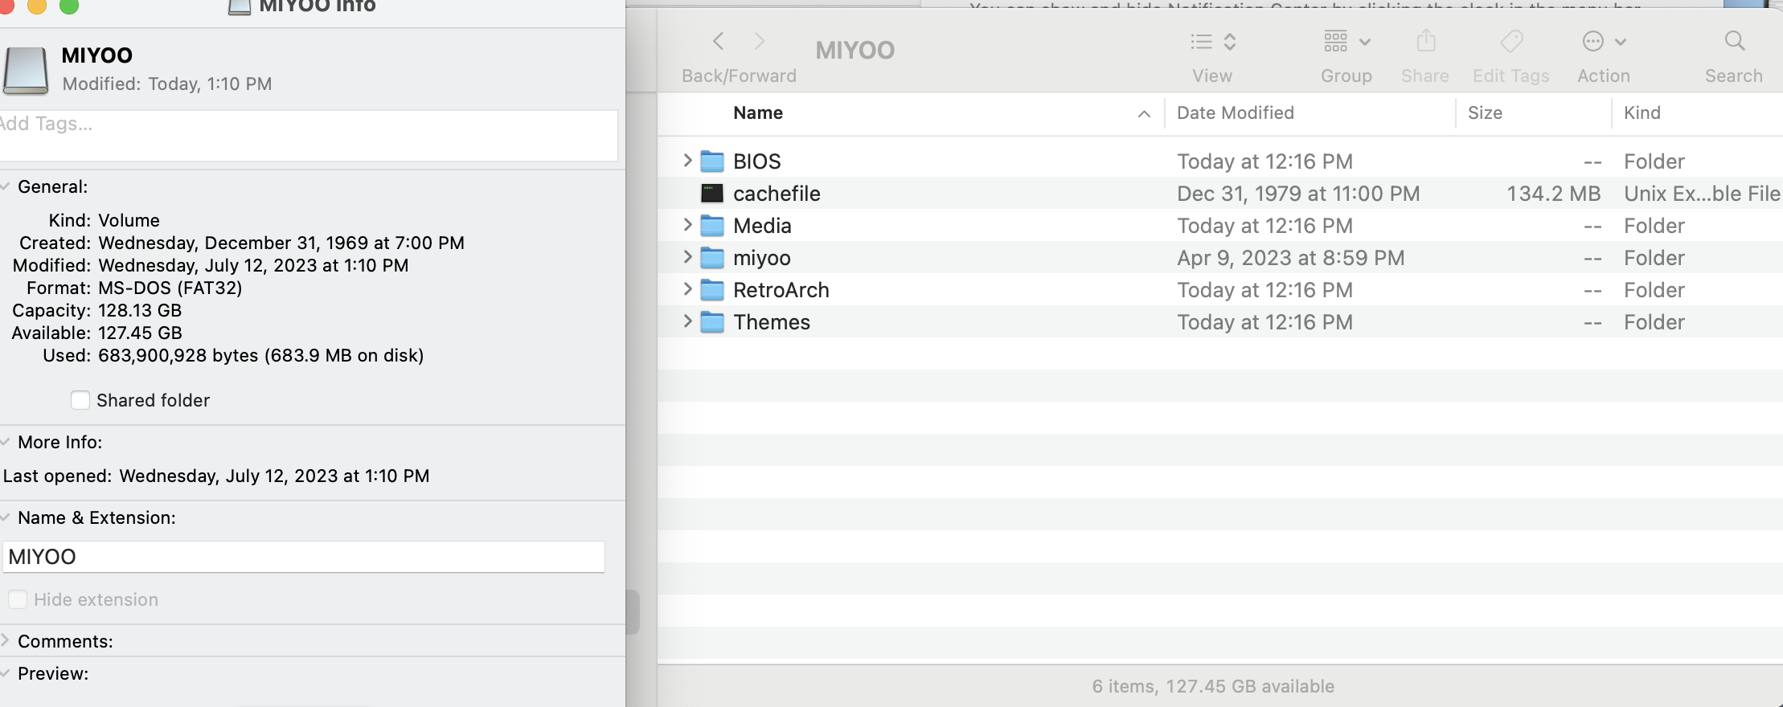Click the Available 127.45 GB value
This screenshot has height=707, width=1783.
click(140, 333)
